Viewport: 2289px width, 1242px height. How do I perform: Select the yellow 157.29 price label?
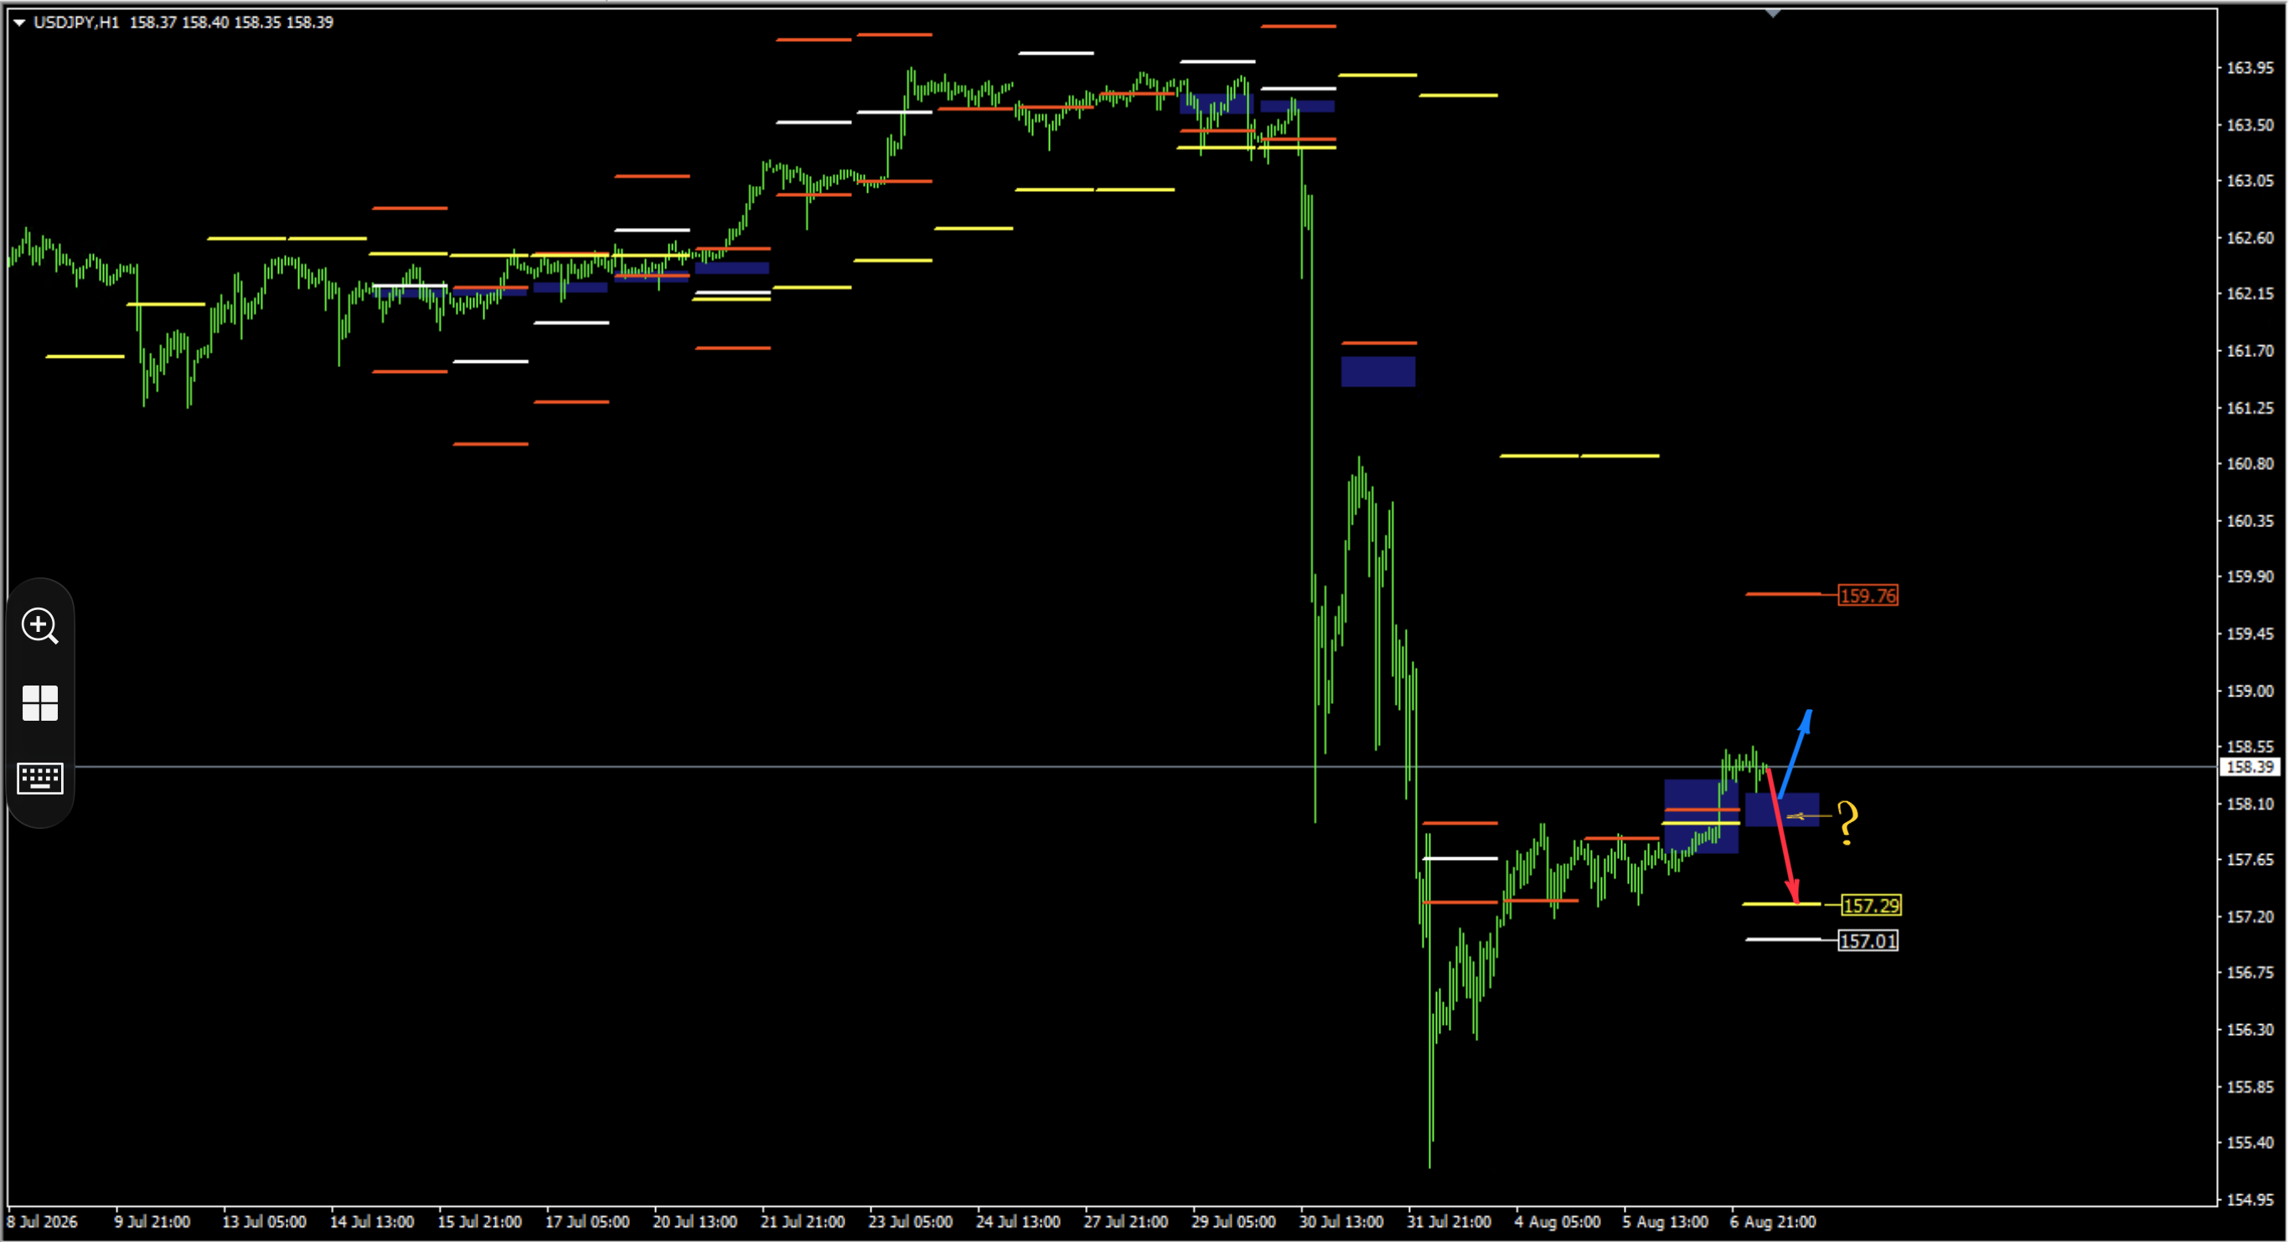point(1872,905)
